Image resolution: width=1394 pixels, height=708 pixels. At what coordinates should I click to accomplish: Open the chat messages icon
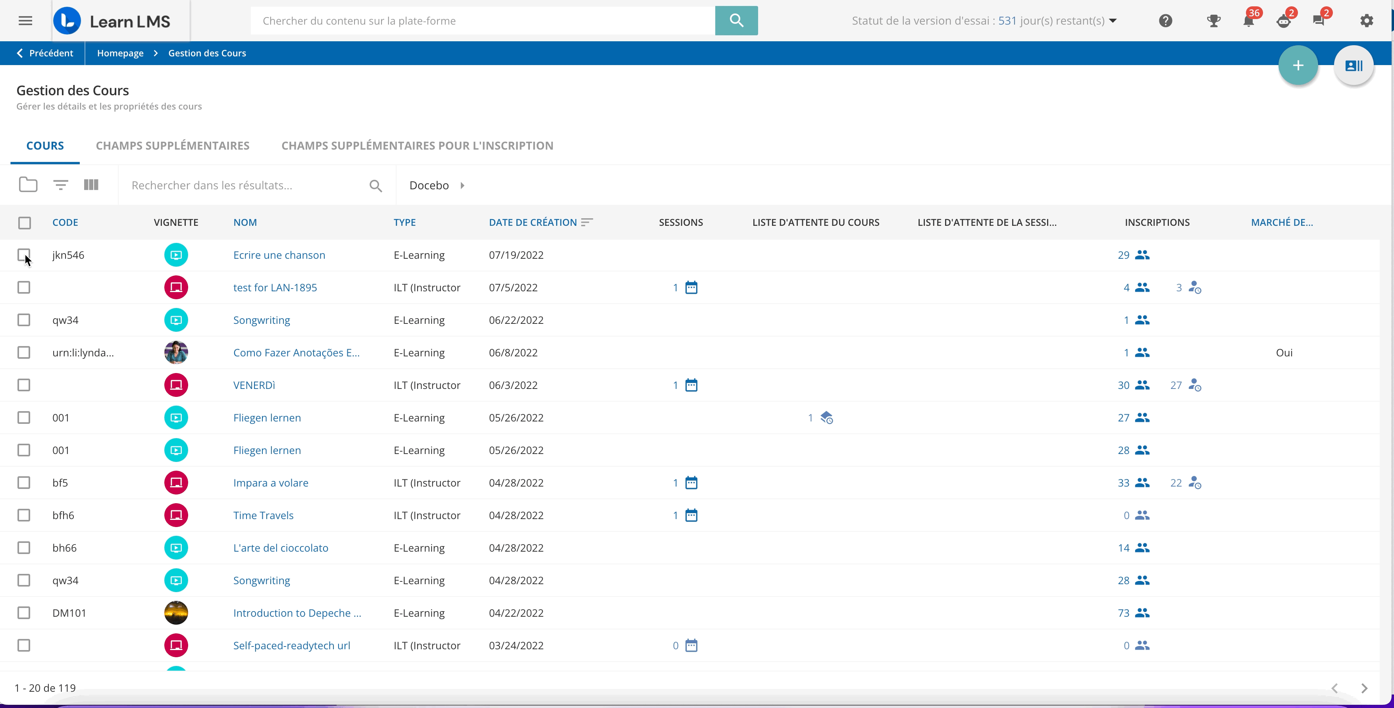pos(1319,21)
